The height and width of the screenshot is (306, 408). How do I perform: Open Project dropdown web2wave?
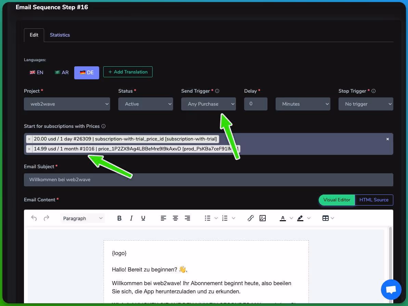click(x=67, y=104)
